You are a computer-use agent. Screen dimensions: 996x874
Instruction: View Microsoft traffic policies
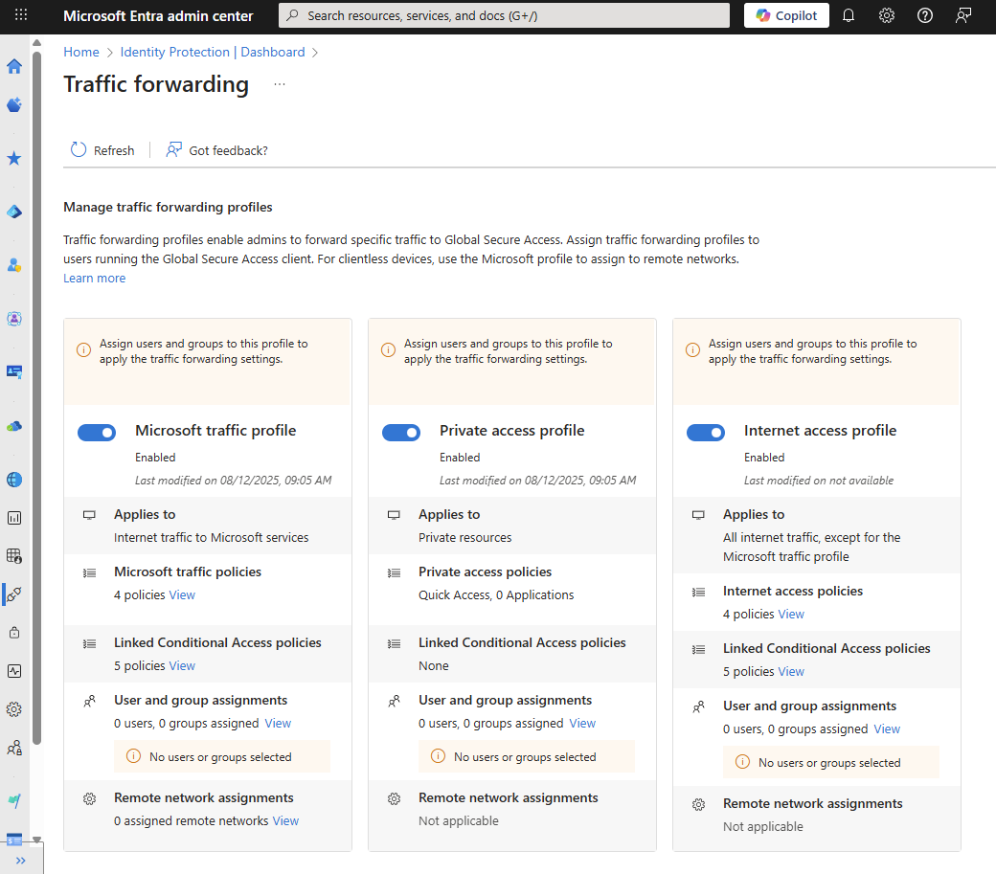coord(182,595)
